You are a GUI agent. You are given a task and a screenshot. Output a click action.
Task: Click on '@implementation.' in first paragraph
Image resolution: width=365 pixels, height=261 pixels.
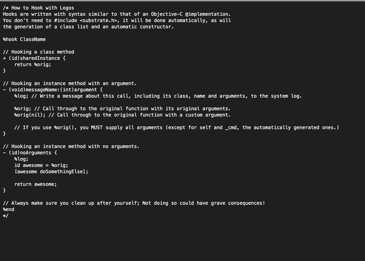208,14
